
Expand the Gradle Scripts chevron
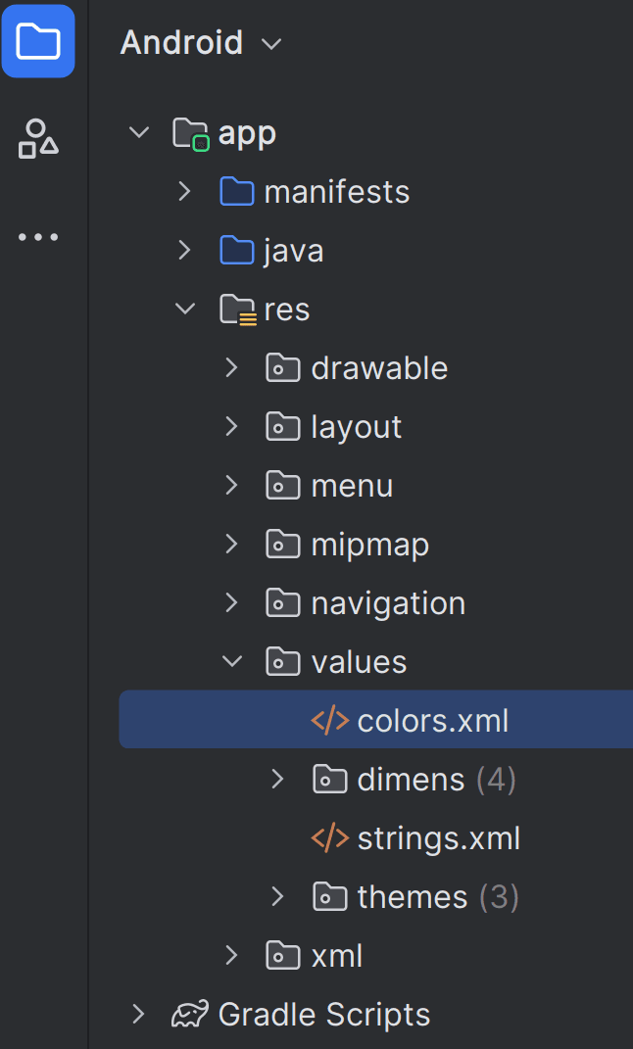(x=138, y=1014)
